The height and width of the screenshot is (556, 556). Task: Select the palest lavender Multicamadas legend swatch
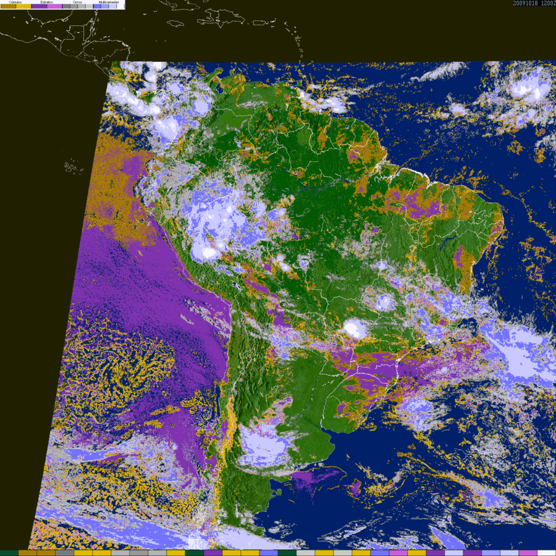(x=112, y=6)
